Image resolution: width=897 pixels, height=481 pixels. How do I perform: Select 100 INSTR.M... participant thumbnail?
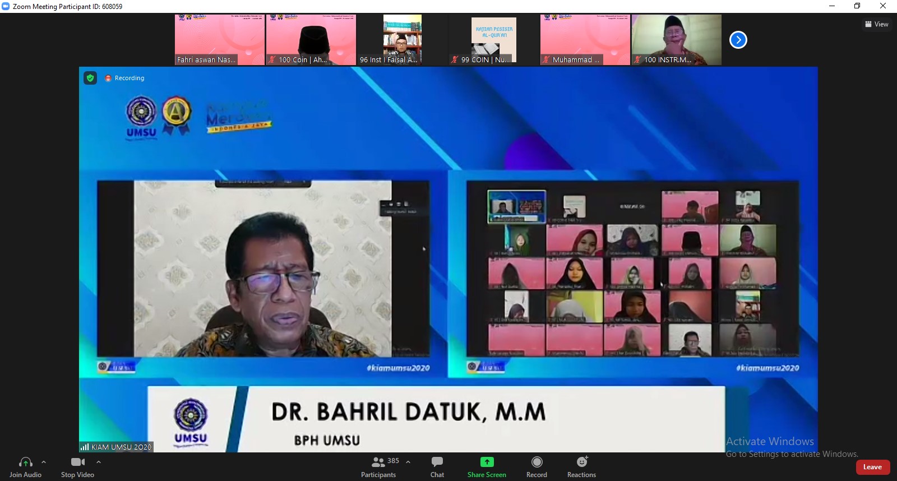(x=677, y=40)
